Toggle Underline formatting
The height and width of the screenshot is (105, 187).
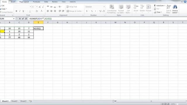[23, 11]
